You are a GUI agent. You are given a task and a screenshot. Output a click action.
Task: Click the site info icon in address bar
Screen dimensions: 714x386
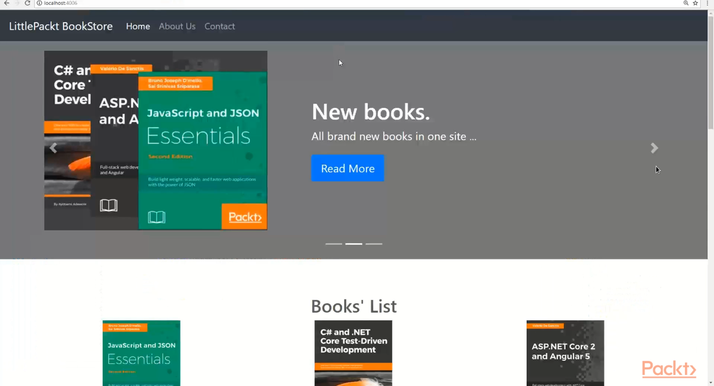click(39, 4)
